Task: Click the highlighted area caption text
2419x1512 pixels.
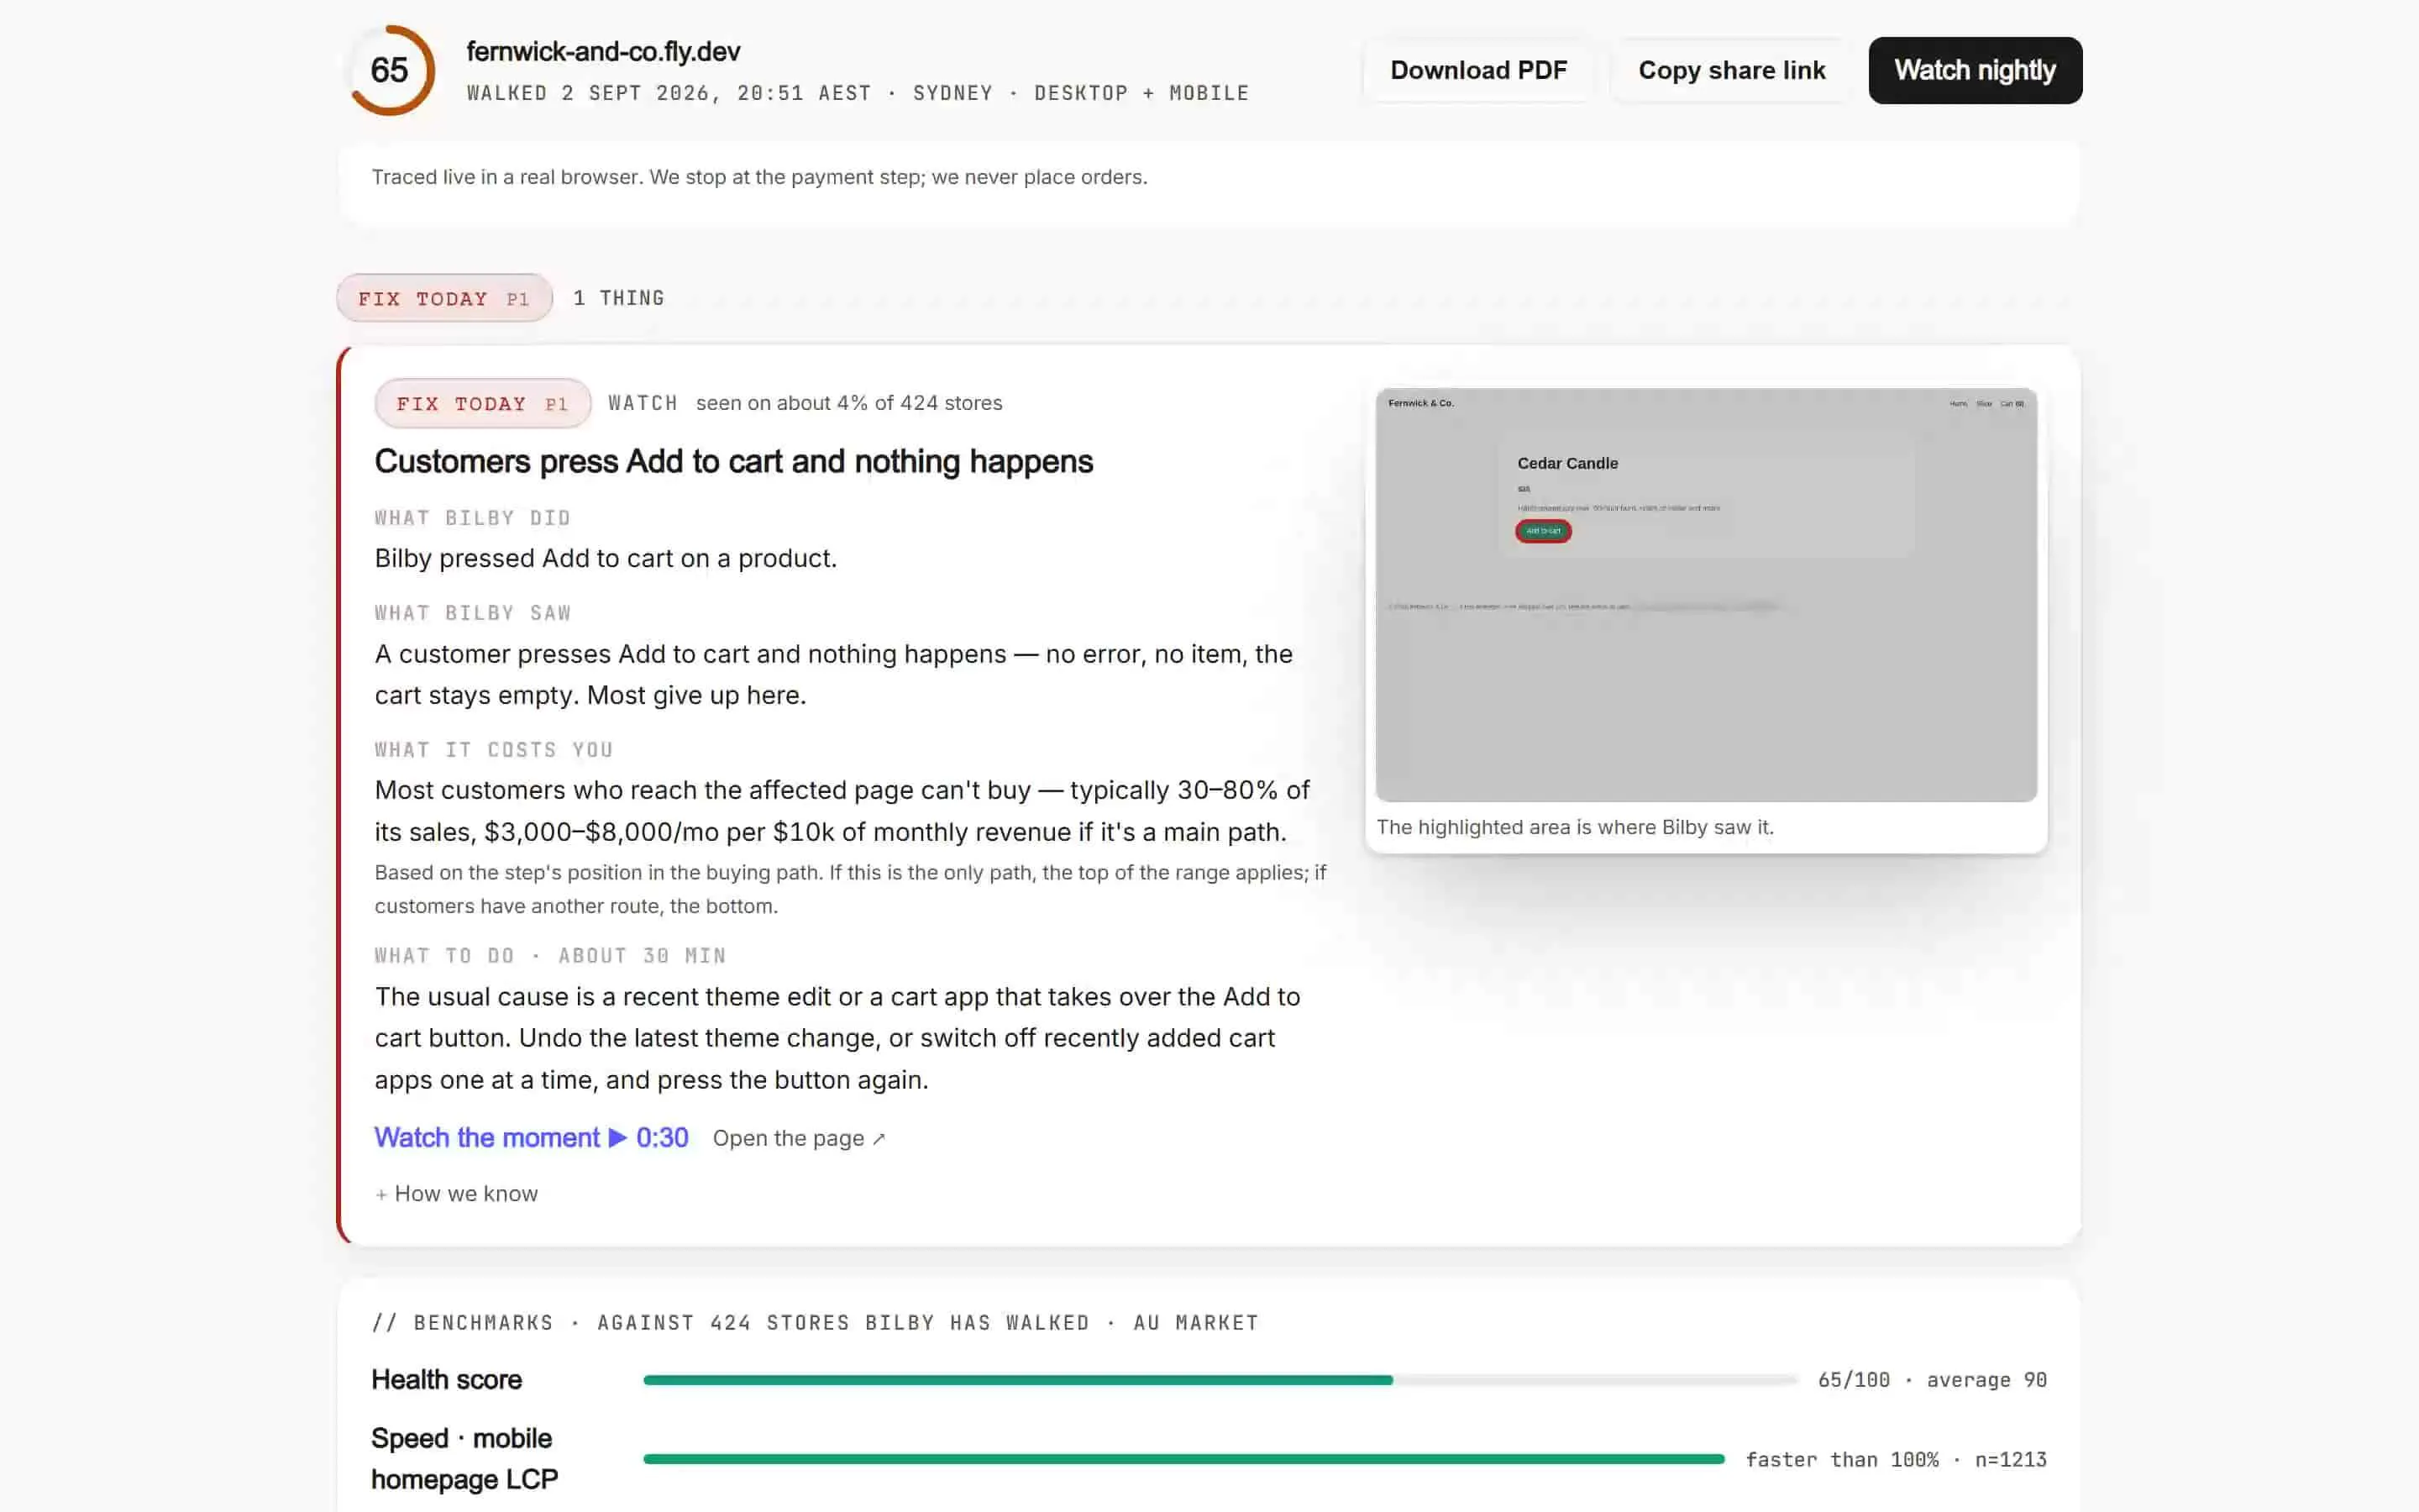Action: point(1574,827)
